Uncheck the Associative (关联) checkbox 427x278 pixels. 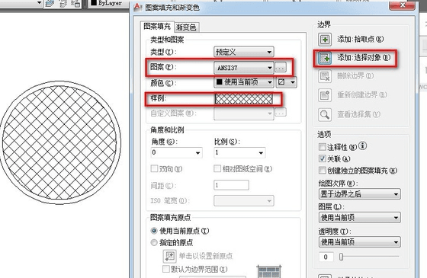[322, 158]
